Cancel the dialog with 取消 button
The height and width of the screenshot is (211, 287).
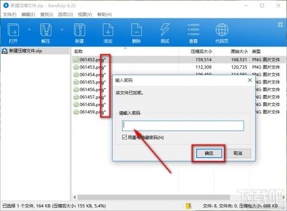pos(238,153)
